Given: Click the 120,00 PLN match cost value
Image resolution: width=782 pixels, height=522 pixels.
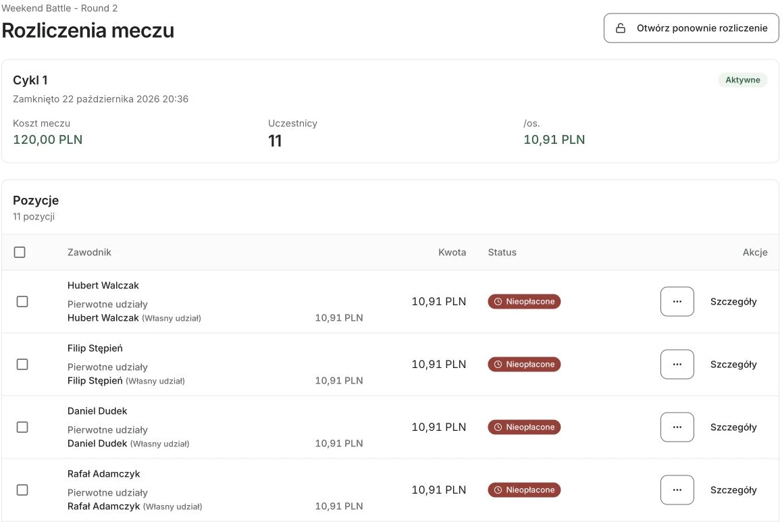Looking at the screenshot, I should [x=48, y=140].
